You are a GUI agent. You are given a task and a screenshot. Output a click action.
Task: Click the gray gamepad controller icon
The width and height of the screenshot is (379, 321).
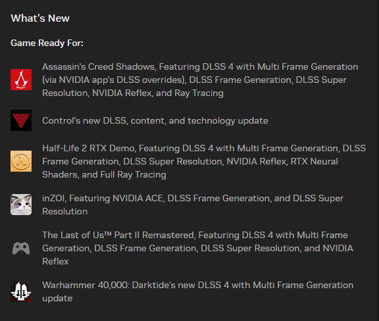(x=21, y=248)
